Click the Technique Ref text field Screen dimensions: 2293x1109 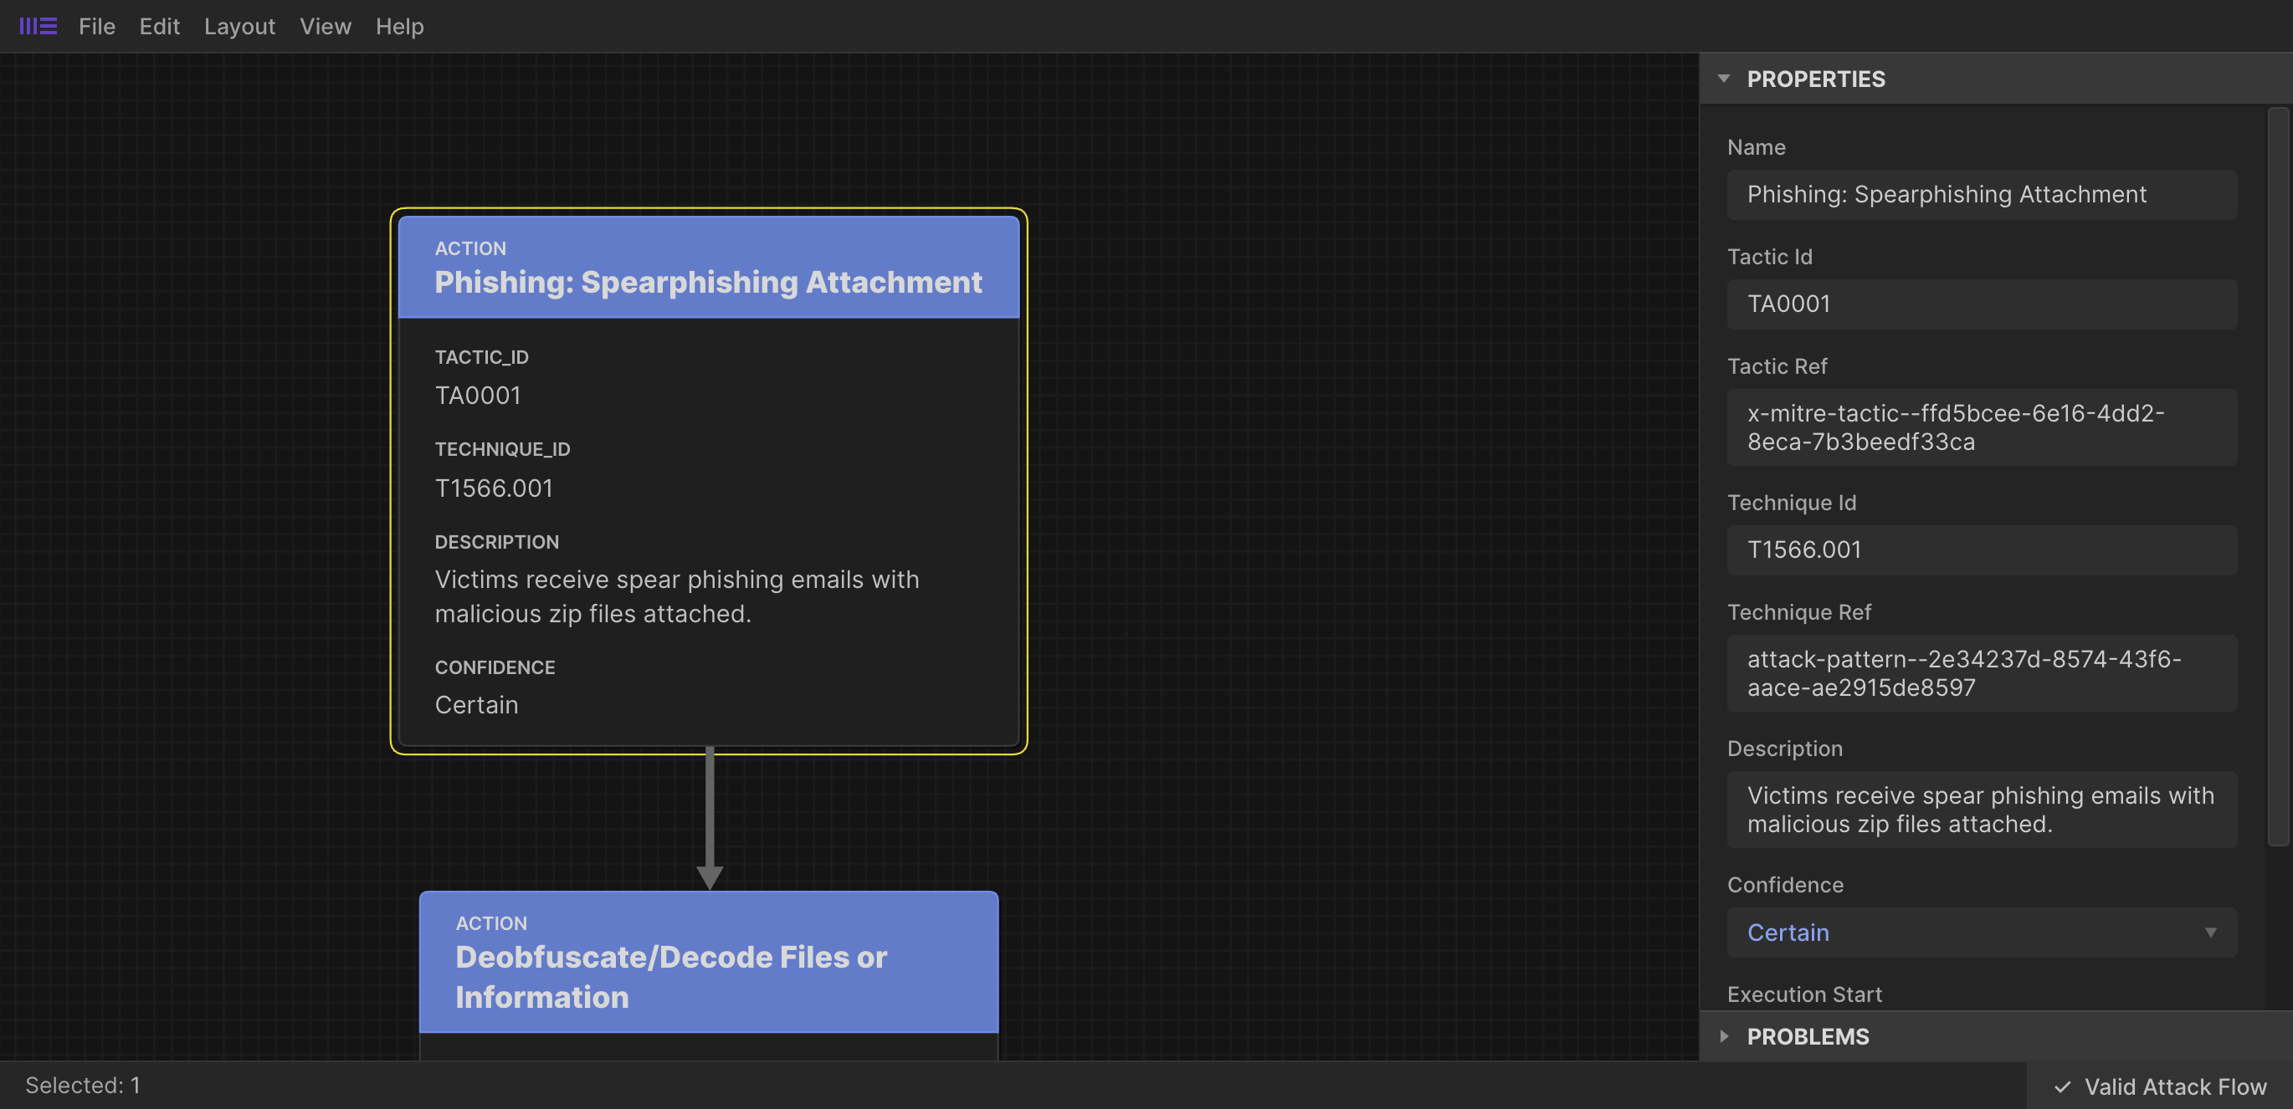tap(1981, 673)
